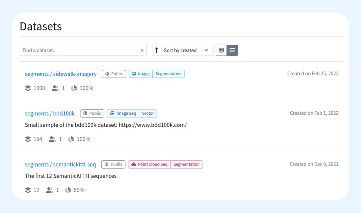This screenshot has height=213, width=361.
Task: Click Public badge on bdd100k row
Action: (x=92, y=114)
